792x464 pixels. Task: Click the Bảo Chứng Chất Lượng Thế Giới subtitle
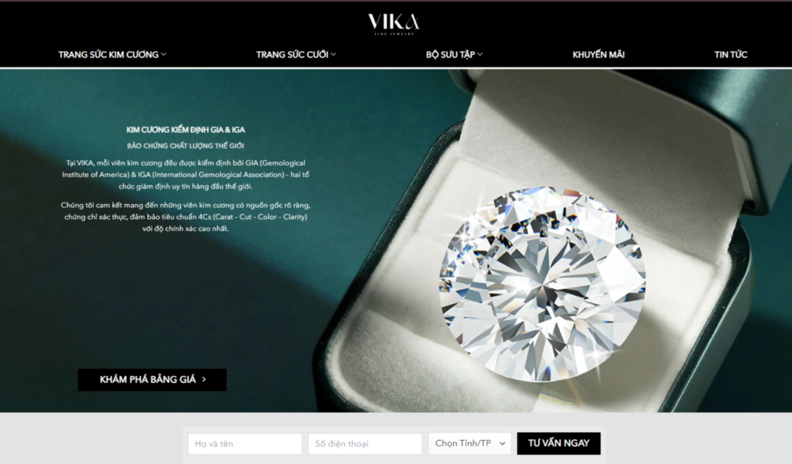click(x=186, y=146)
